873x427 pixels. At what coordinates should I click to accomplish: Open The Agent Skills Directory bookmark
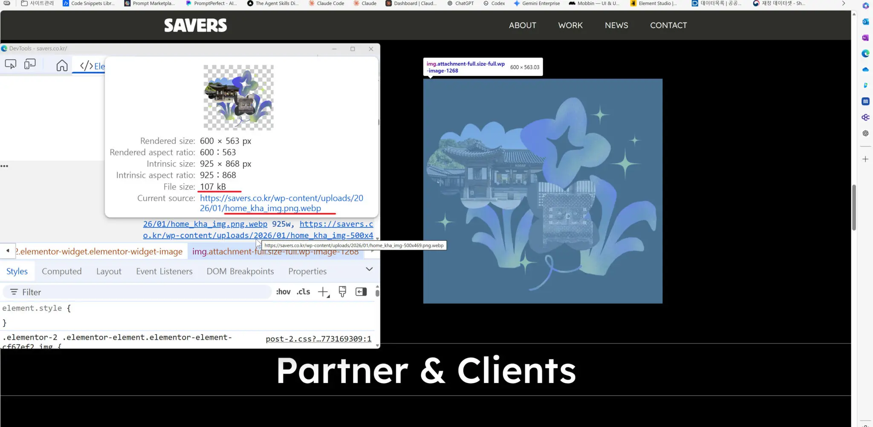pyautogui.click(x=273, y=3)
